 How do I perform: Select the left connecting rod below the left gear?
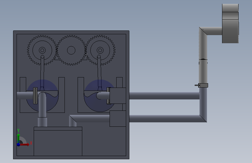42,73
